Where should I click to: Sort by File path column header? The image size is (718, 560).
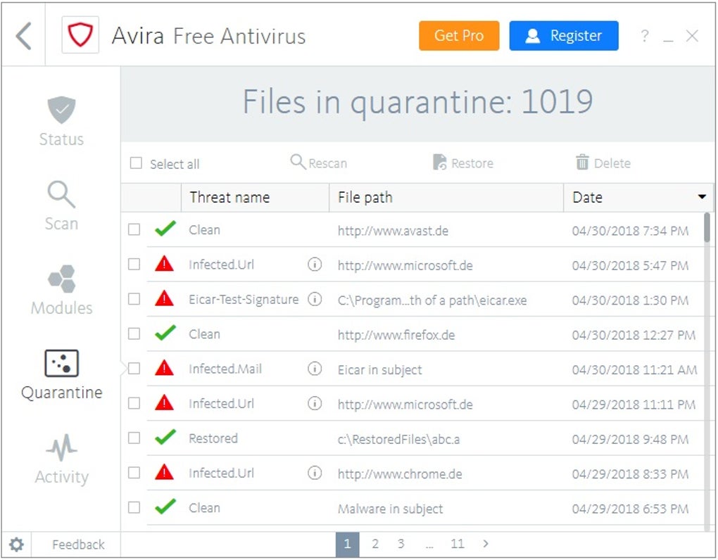446,197
